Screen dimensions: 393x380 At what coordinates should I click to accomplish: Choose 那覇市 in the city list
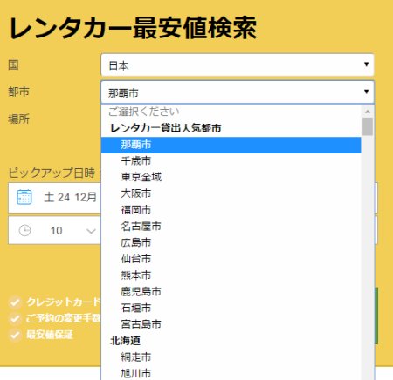[x=231, y=145]
